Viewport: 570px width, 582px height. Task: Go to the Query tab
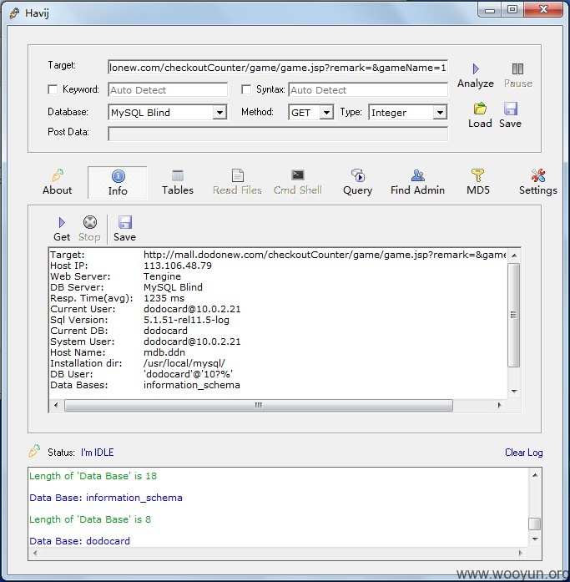point(357,182)
